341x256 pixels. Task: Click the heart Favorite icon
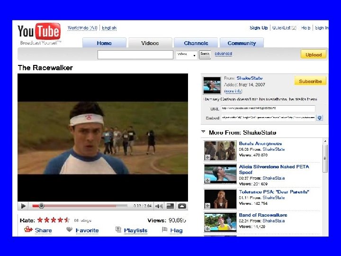[69, 229]
